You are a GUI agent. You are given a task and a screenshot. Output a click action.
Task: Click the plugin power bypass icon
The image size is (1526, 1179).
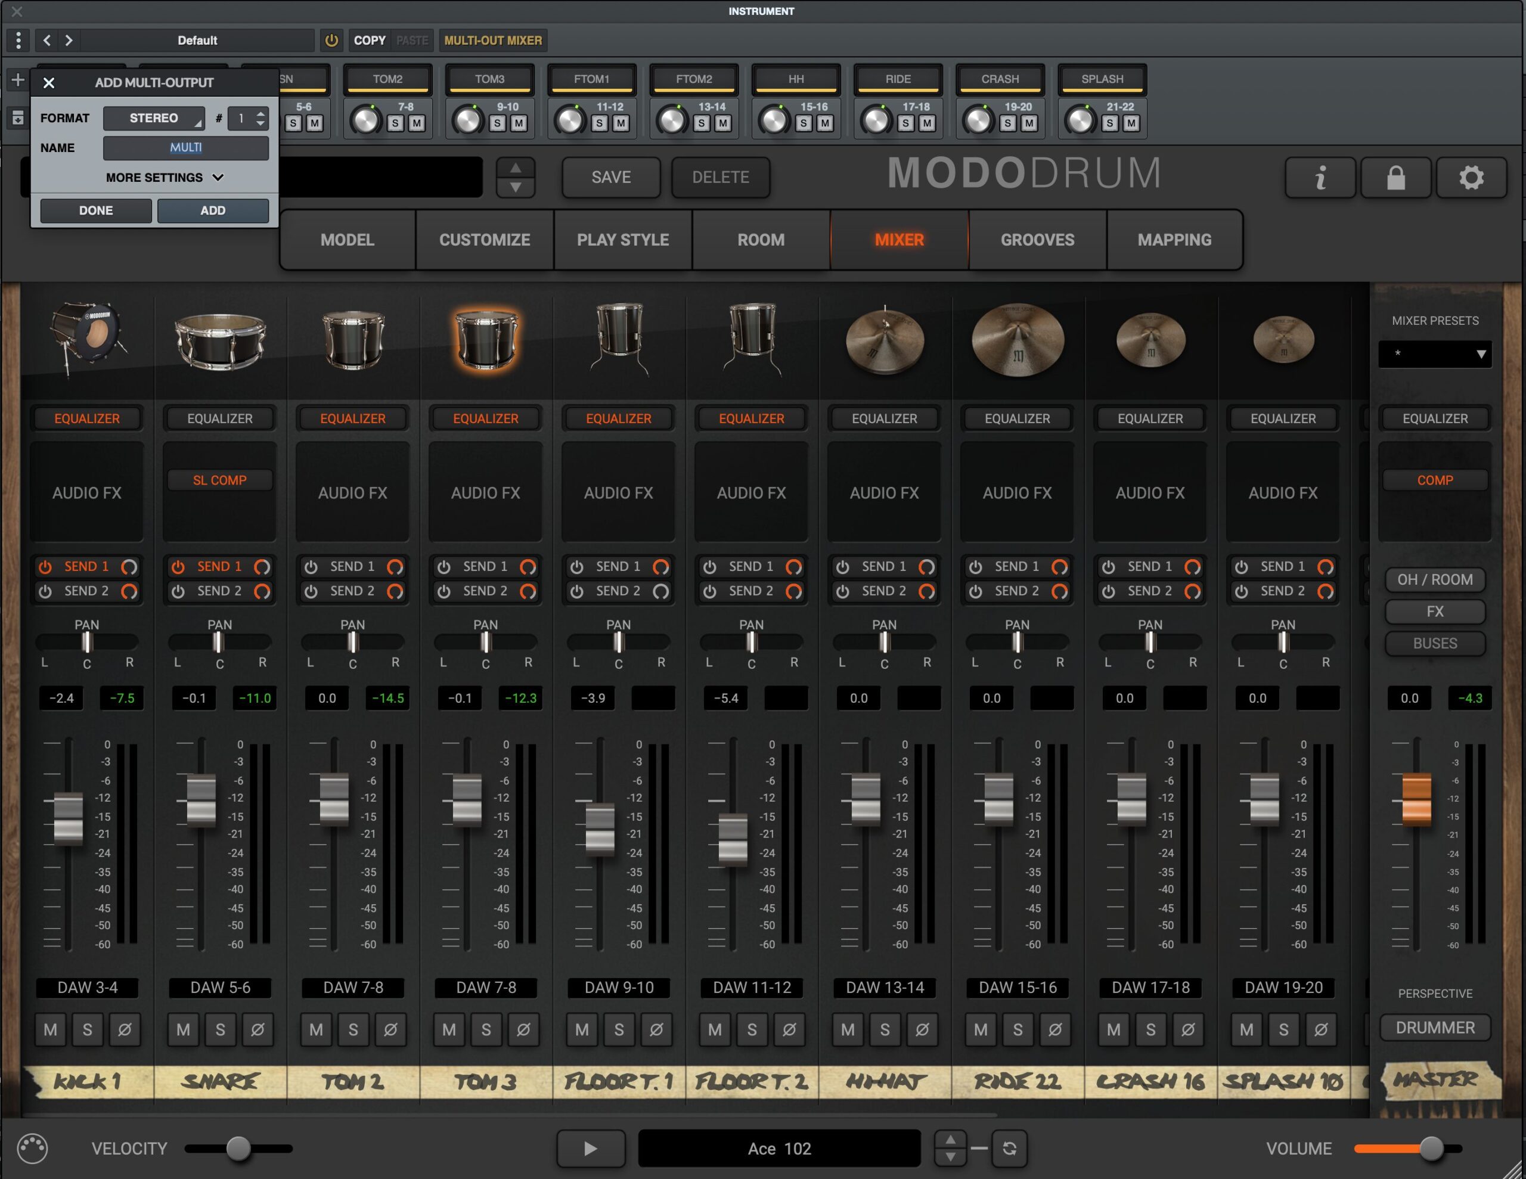point(332,41)
